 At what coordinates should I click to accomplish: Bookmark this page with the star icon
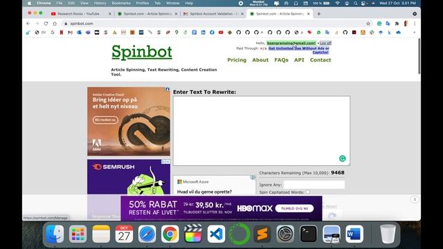(368, 24)
